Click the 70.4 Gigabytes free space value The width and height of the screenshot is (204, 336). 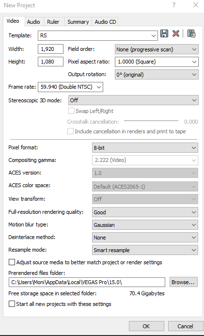coord(147,293)
